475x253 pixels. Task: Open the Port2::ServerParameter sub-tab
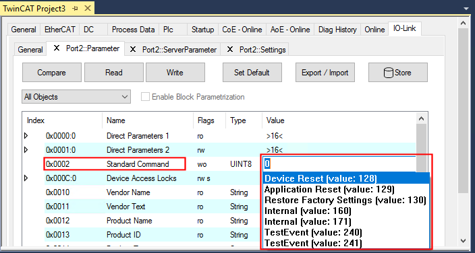point(179,50)
